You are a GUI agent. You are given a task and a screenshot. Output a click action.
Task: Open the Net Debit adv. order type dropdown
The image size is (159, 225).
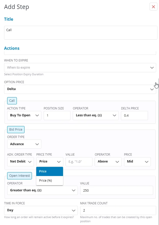20,161
